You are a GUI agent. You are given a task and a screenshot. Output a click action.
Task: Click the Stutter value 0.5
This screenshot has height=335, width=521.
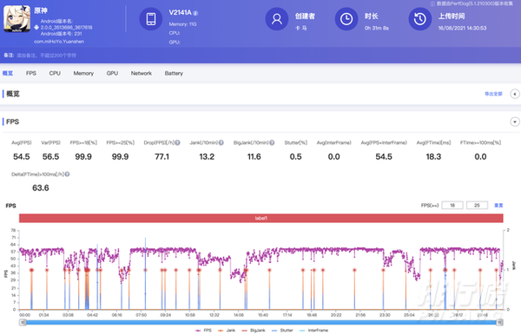[295, 157]
